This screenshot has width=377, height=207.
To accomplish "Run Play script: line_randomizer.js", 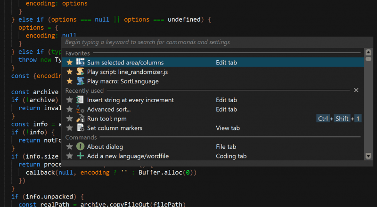I will coord(213,72).
